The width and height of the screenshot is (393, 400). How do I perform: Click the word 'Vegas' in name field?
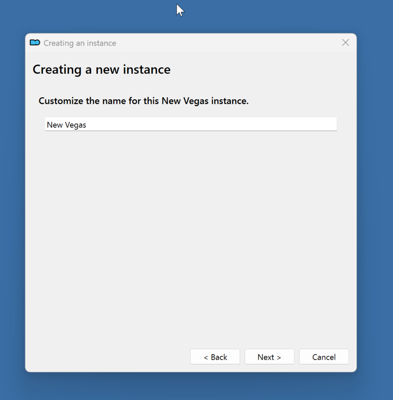pyautogui.click(x=76, y=125)
